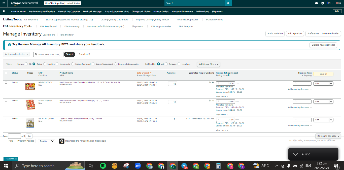Open Edit dropdown arrow for HS-6425-YM2L row
The image size is (344, 170).
pos(331,84)
